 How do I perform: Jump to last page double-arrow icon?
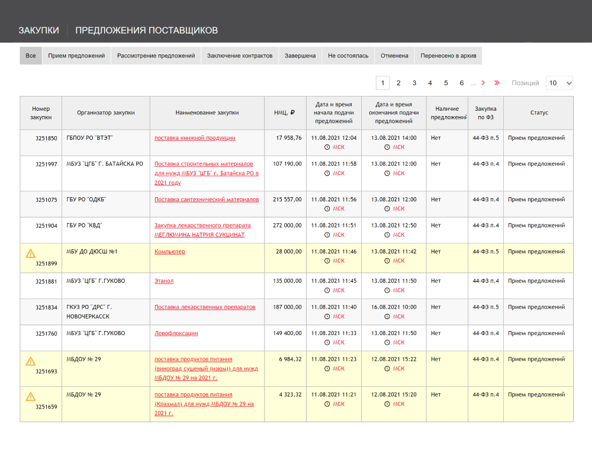(x=497, y=83)
